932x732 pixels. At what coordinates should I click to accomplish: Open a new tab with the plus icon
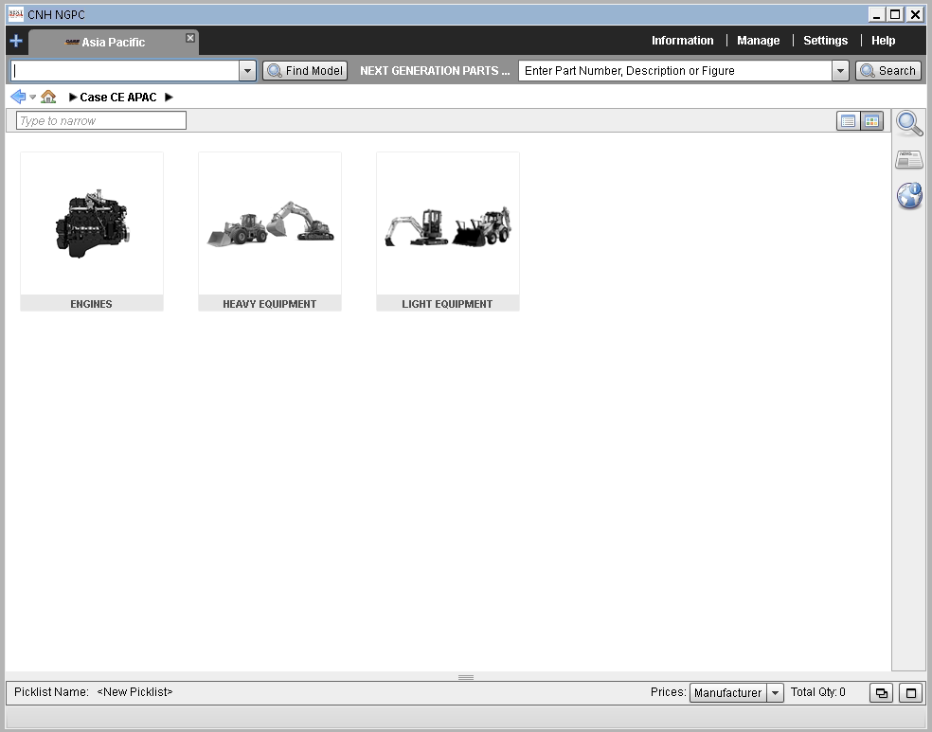16,41
